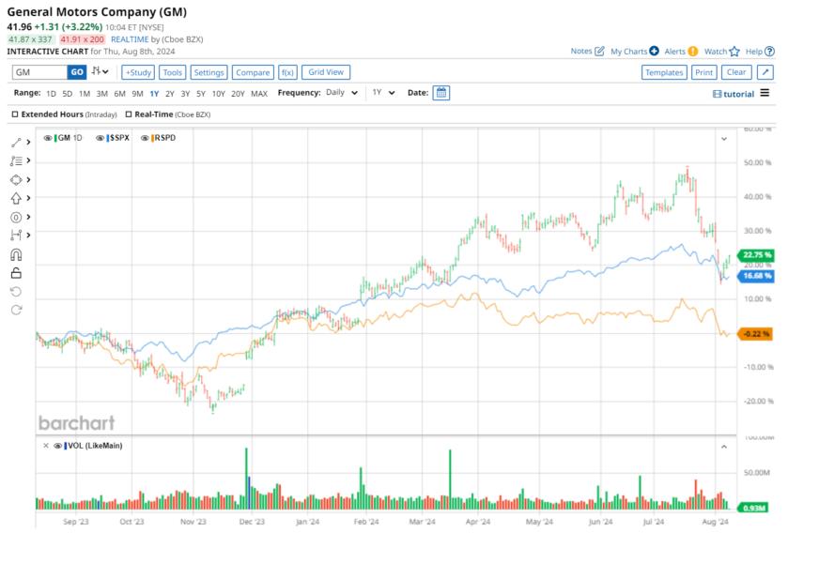Enable the magnet snap tool
Screen dimensions: 819x563
click(x=16, y=251)
